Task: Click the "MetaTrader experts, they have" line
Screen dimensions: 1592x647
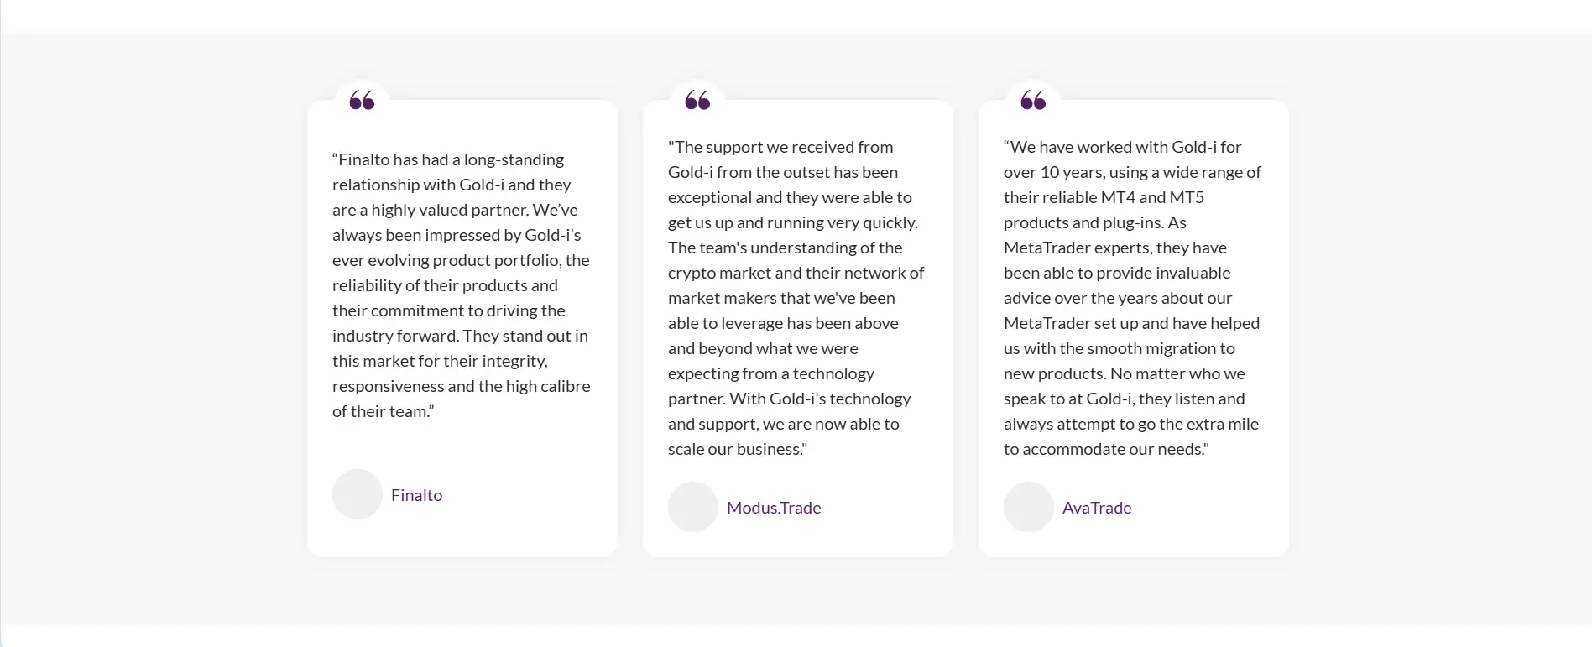Action: point(1115,248)
